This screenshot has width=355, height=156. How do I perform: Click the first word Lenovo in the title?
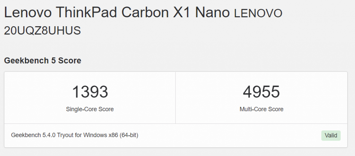(28, 12)
